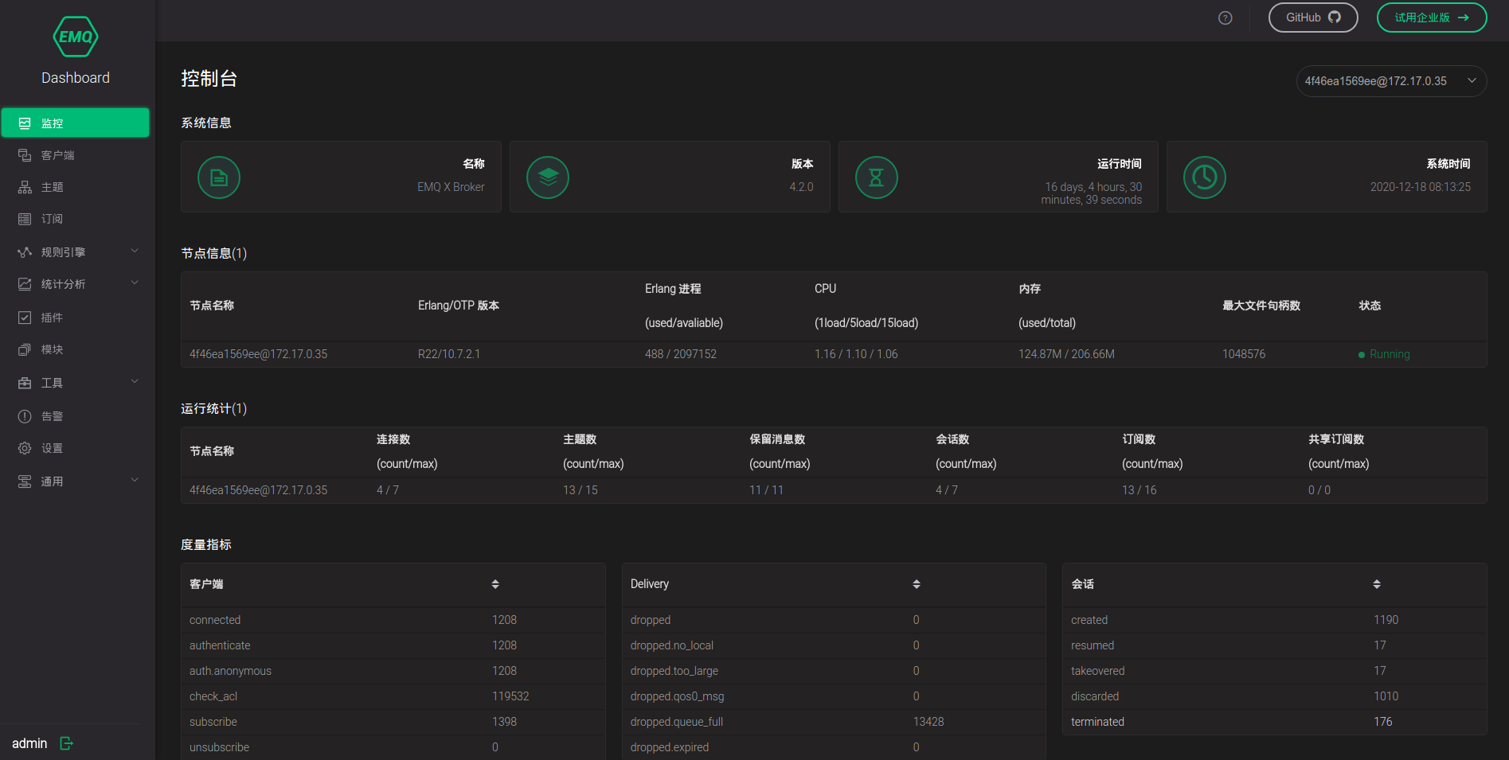1509x760 pixels.
Task: Click the 统计分析 chart icon
Action: tap(25, 284)
